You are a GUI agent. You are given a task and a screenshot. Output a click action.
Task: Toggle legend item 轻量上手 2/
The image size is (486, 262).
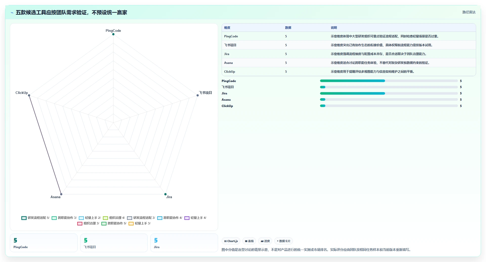click(90, 218)
